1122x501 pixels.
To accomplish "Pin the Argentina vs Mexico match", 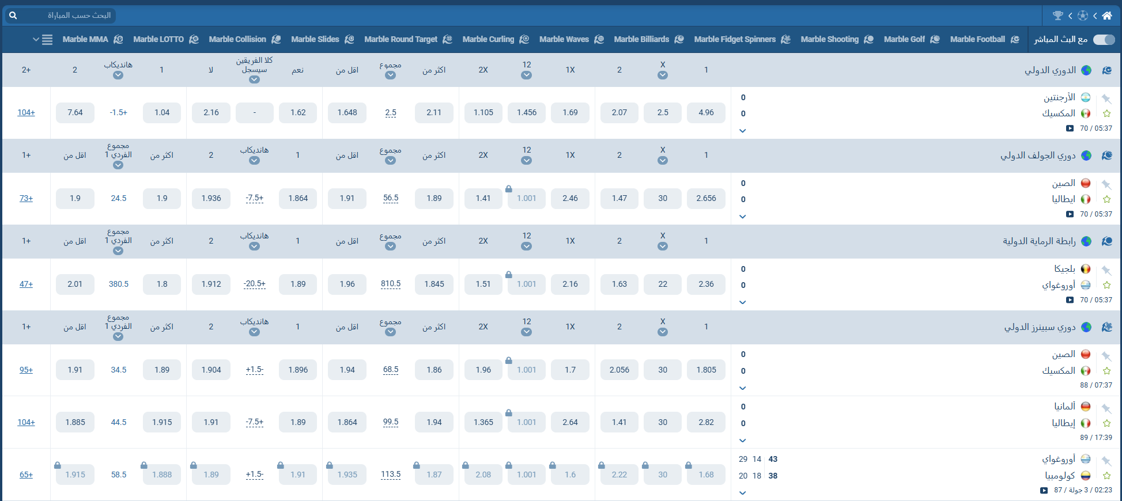I will pos(1106,98).
